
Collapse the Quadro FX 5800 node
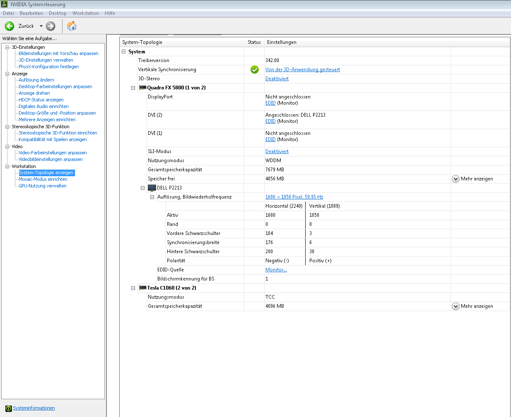(x=133, y=88)
